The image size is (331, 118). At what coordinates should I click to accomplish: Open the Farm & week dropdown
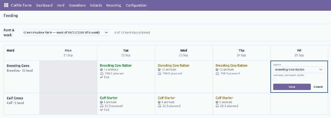click(66, 32)
